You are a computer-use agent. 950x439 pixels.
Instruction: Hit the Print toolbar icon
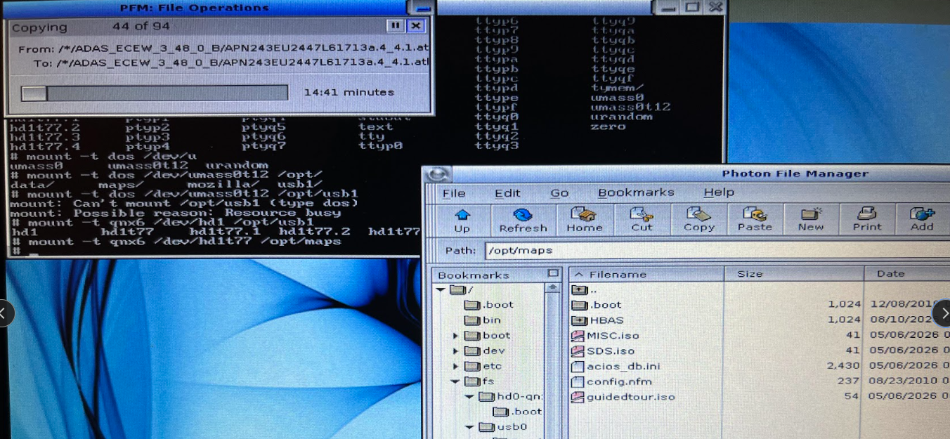pyautogui.click(x=867, y=219)
